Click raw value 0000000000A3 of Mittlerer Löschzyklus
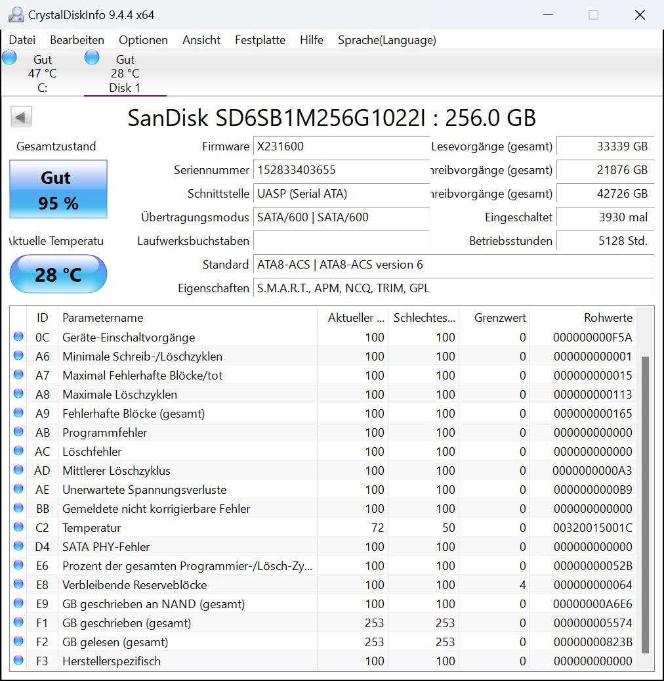Screen dimensions: 664x681 pos(592,471)
